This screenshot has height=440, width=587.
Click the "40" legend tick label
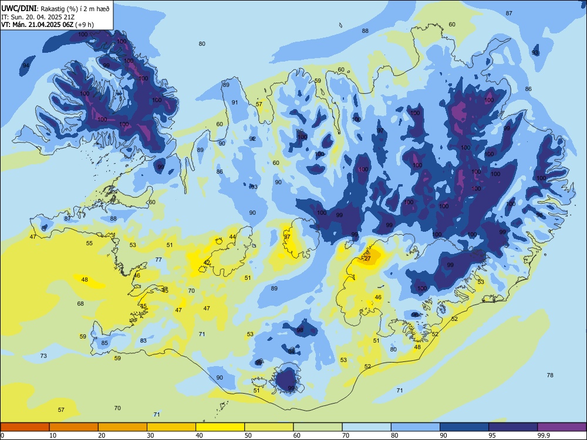200,435
